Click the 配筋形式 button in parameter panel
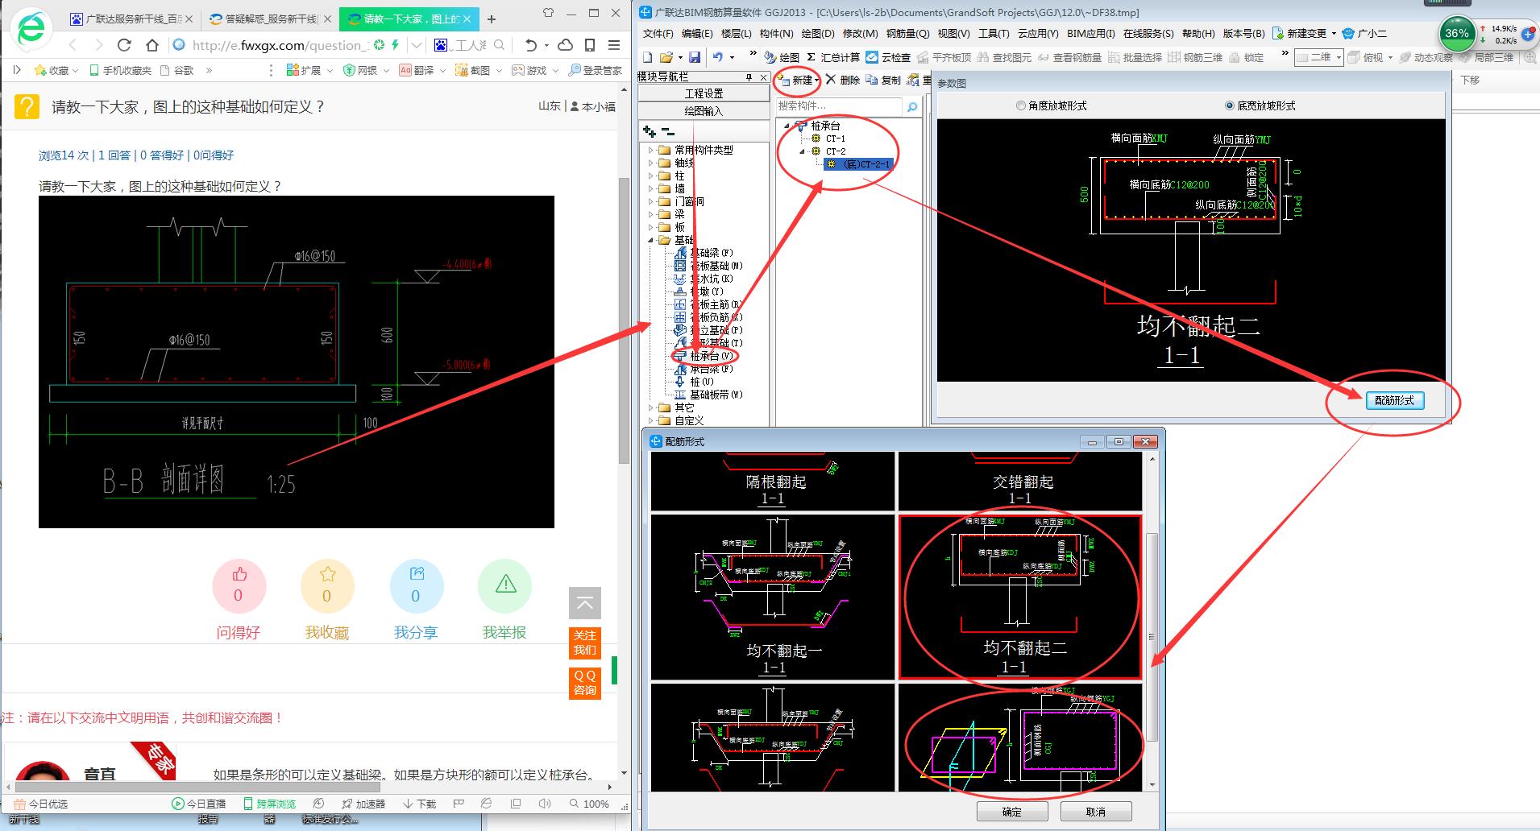Image resolution: width=1540 pixels, height=831 pixels. click(1394, 400)
